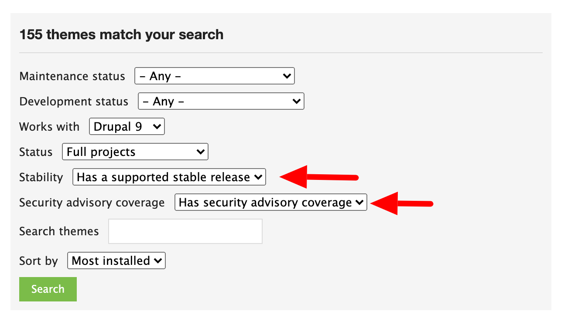Open the Maintenance status dropdown

click(214, 76)
